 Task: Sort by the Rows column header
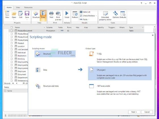click(x=69, y=27)
